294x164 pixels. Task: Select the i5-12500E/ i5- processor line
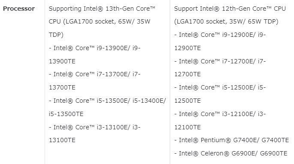coord(220,87)
